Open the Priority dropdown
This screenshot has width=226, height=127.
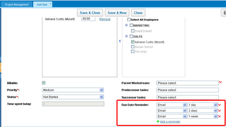pos(73,90)
